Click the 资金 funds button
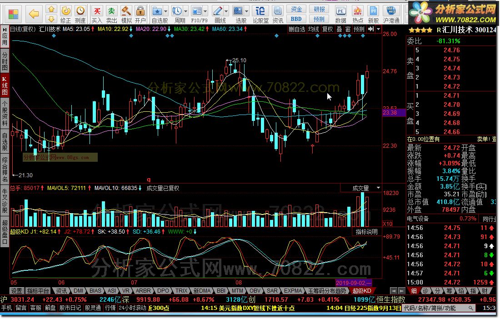 click(x=296, y=9)
